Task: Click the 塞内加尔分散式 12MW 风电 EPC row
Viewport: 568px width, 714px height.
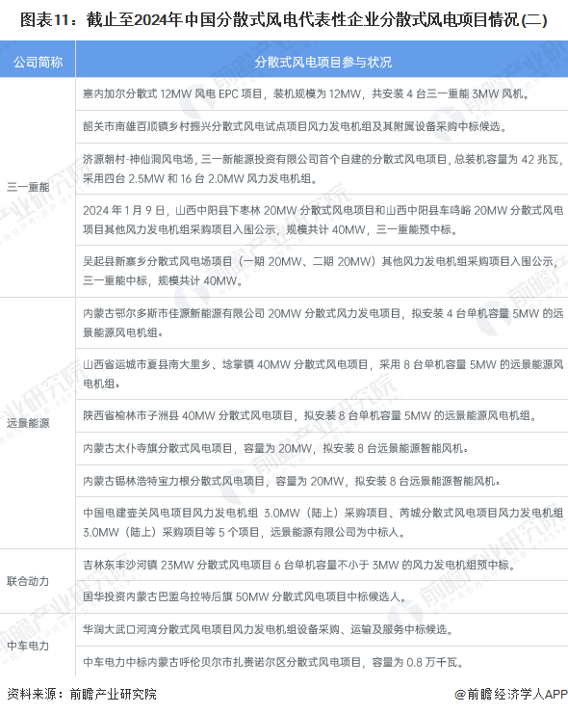Action: 323,93
